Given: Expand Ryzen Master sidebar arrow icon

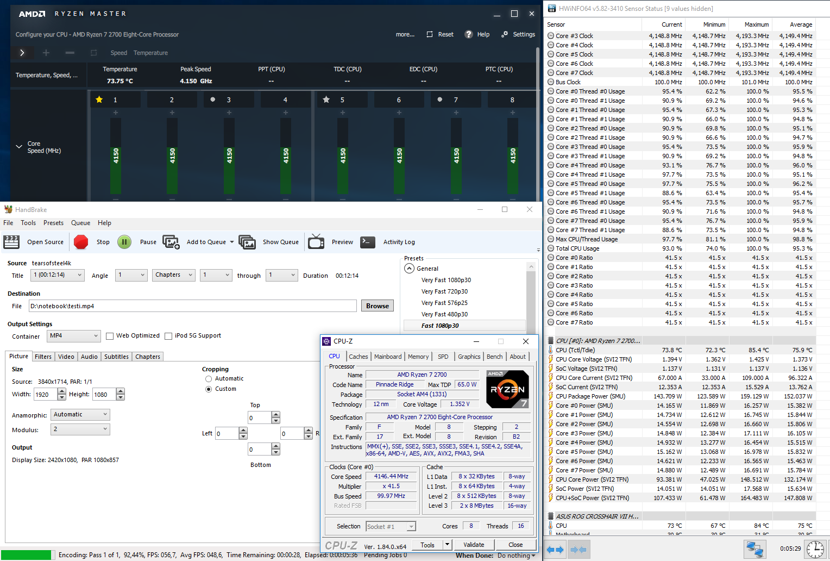Looking at the screenshot, I should pyautogui.click(x=22, y=53).
